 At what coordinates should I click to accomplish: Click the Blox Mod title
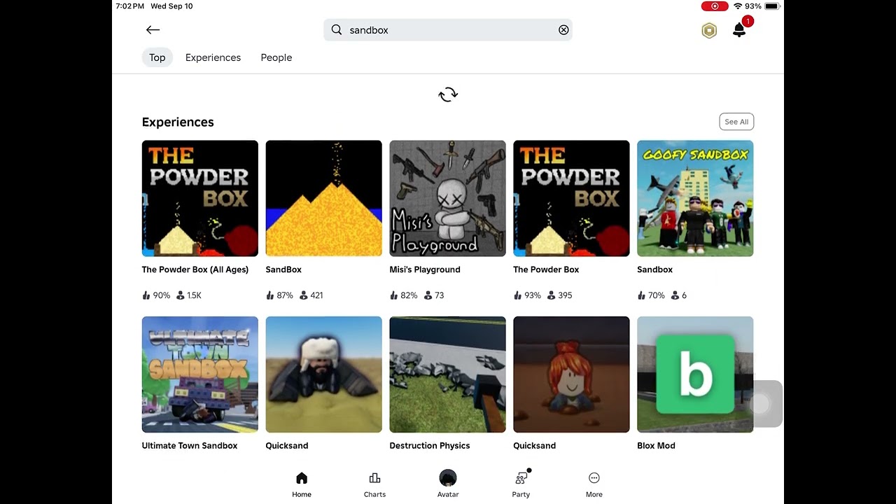coord(656,445)
